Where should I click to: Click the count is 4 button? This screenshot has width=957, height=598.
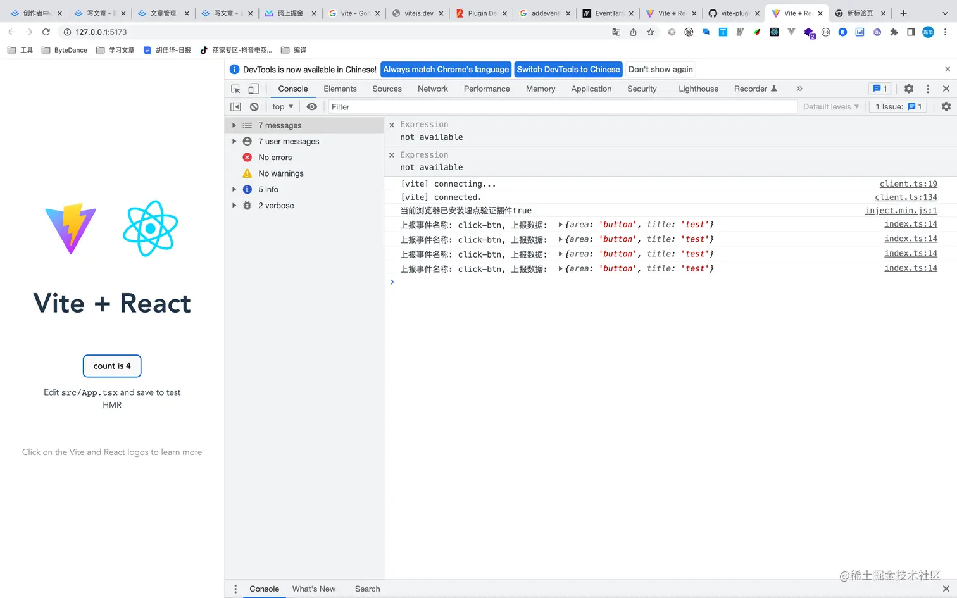112,366
